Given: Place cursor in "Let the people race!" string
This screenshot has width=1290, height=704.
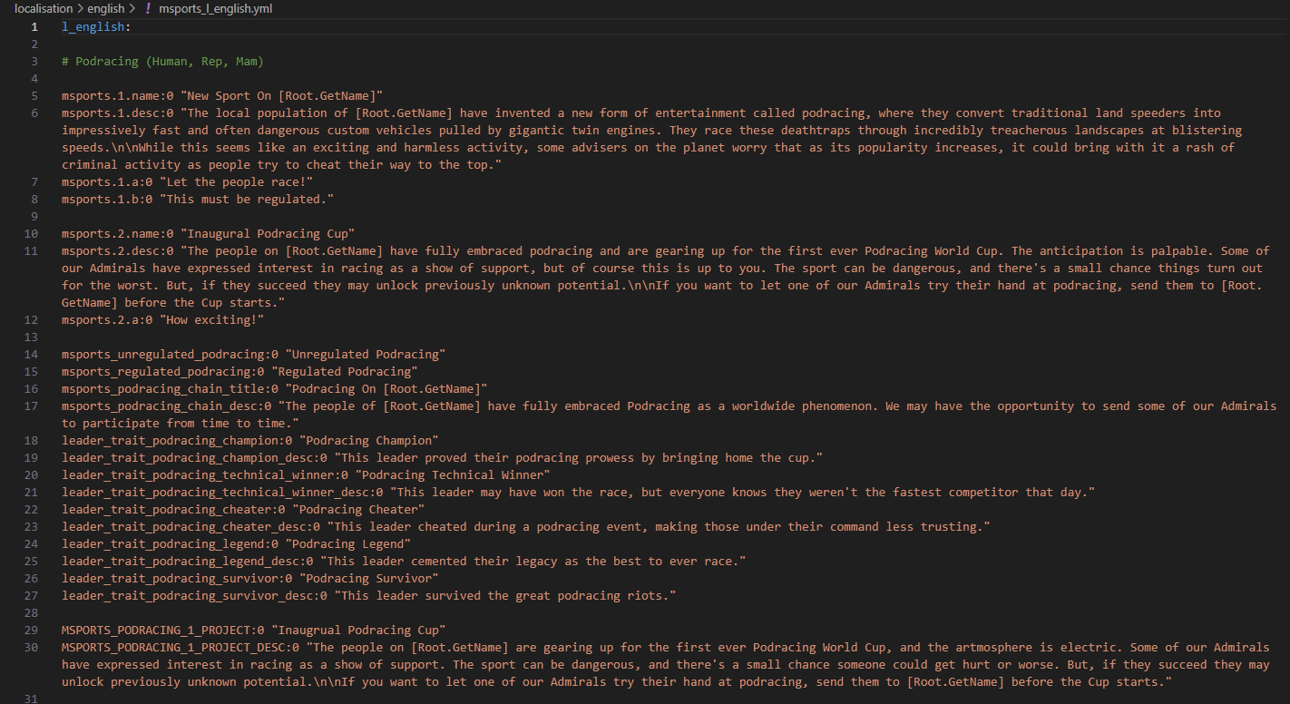Looking at the screenshot, I should click(236, 181).
